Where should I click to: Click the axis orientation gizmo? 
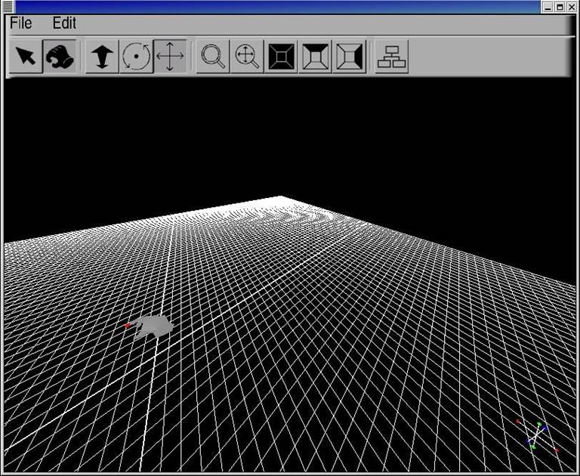538,436
